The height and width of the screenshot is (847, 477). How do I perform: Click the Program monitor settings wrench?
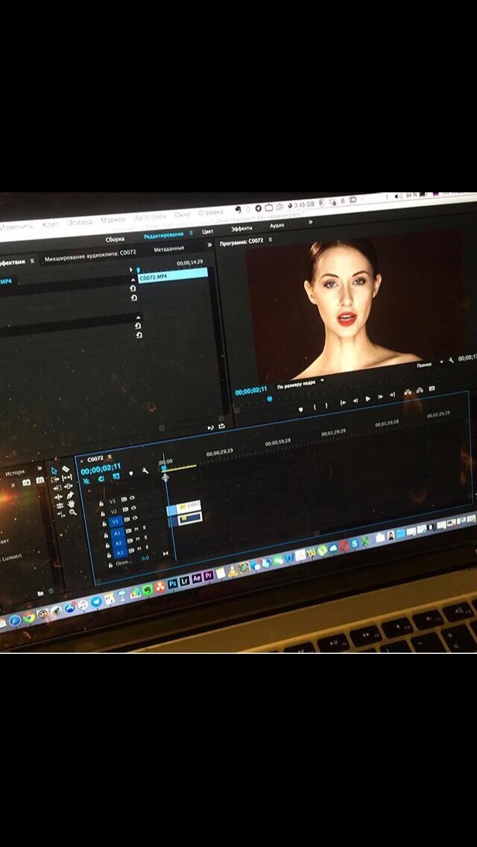pyautogui.click(x=450, y=360)
